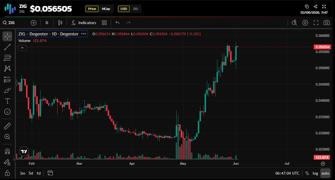Open chart settings hexagon icon
The width and height of the screenshot is (335, 180).
point(305,23)
